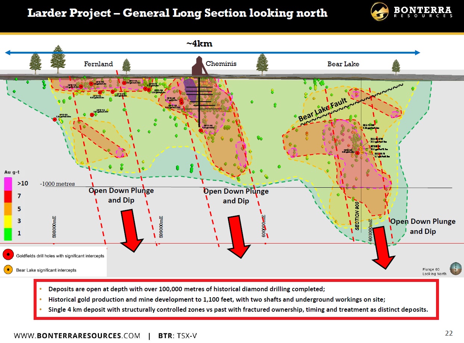This screenshot has width=464, height=343.
Task: Click the Bear Lake zone label
Action: click(x=343, y=64)
